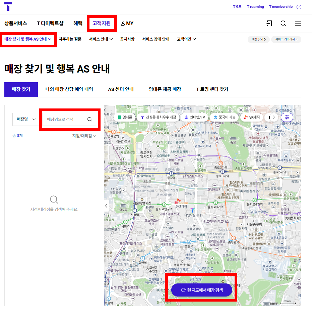This screenshot has height=315, width=312.
Task: Toggle the 중국어 가능 filter chip
Action: [225, 117]
